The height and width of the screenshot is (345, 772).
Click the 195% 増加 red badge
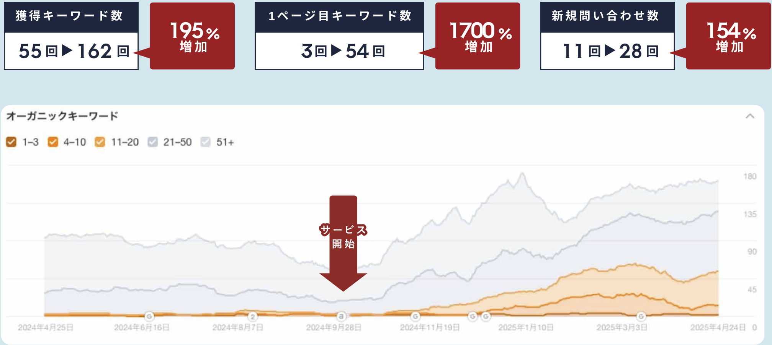[x=192, y=36]
